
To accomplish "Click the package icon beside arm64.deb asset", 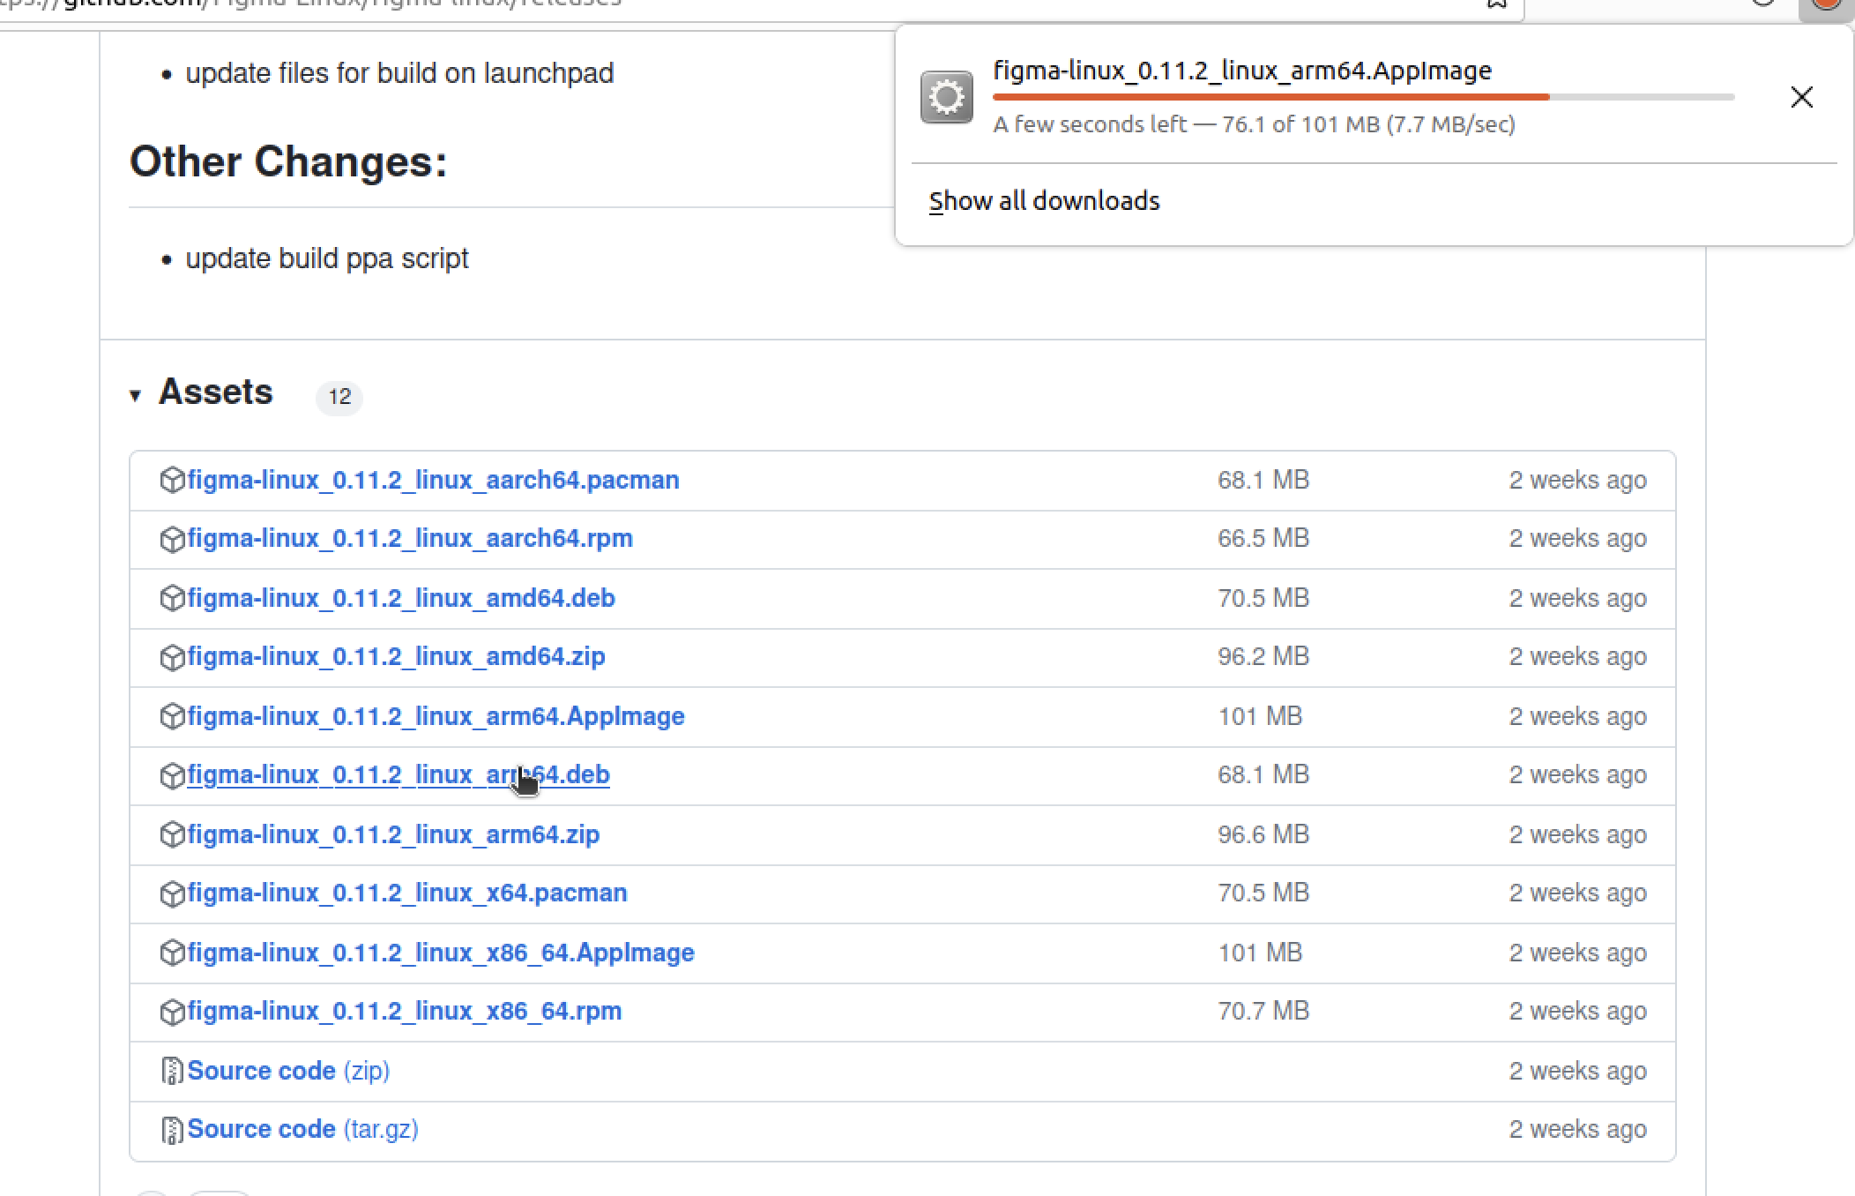I will coord(172,775).
